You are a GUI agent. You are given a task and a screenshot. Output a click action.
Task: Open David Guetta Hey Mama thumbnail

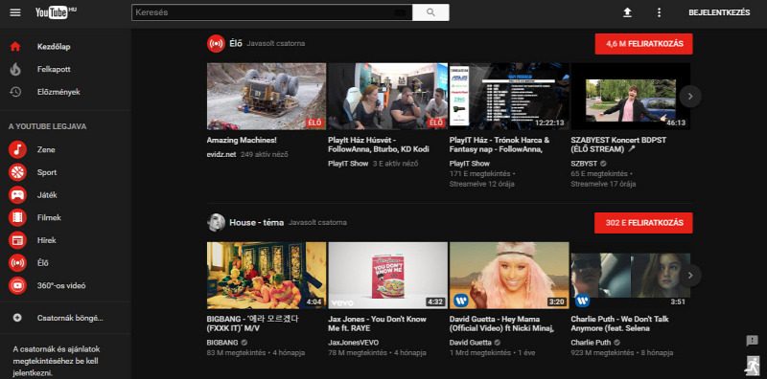click(x=509, y=276)
